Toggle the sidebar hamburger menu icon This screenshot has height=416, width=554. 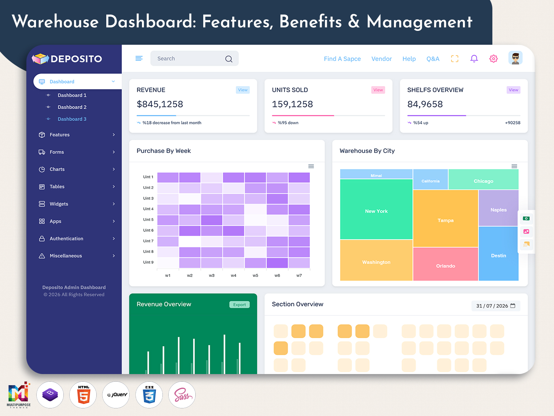(x=139, y=58)
